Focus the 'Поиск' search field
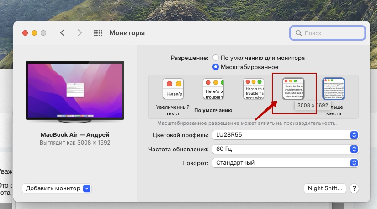 (x=332, y=33)
